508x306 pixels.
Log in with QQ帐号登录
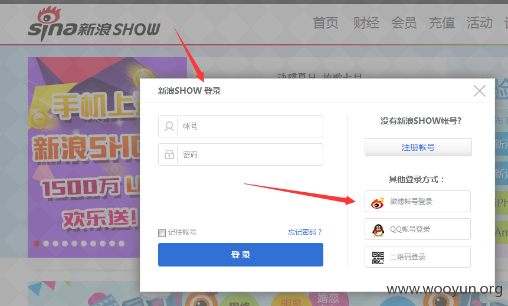pos(418,229)
